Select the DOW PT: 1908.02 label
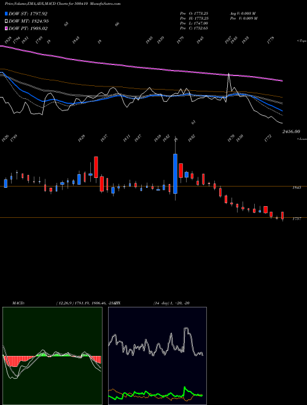 point(28,28)
